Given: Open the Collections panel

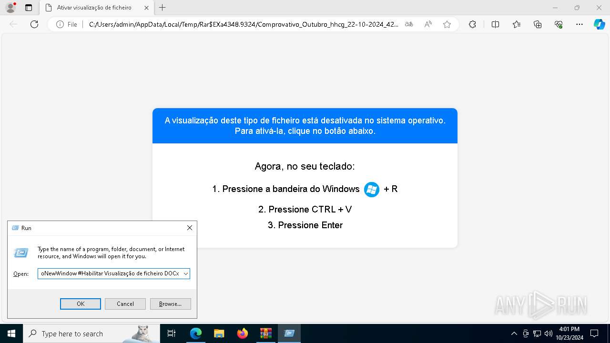Looking at the screenshot, I should click(538, 24).
